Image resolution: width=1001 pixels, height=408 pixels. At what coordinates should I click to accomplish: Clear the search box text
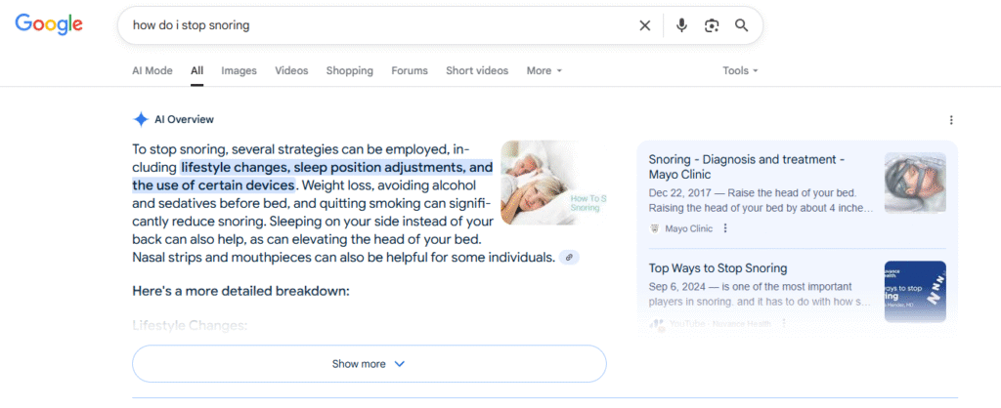point(644,25)
